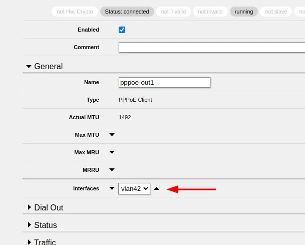Screen dimensions: 305x245
Task: Expand the Max MTU down arrow
Action: (112, 135)
